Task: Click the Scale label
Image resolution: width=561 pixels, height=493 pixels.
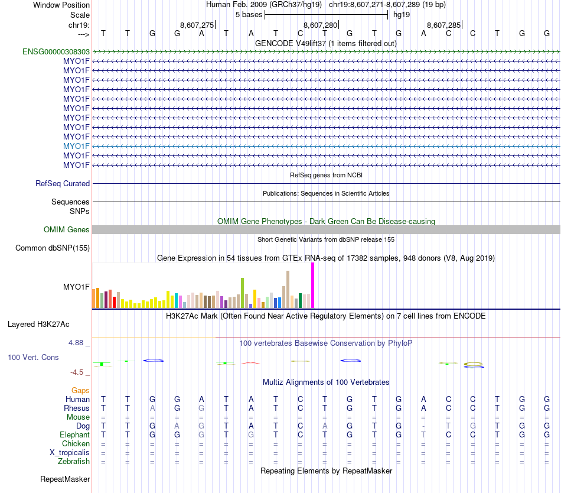Action: point(80,15)
